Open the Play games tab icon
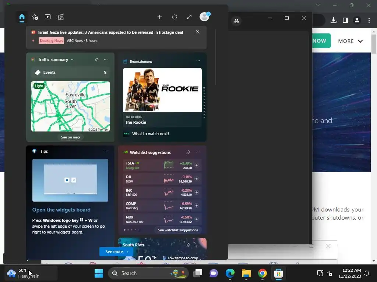 (x=61, y=17)
